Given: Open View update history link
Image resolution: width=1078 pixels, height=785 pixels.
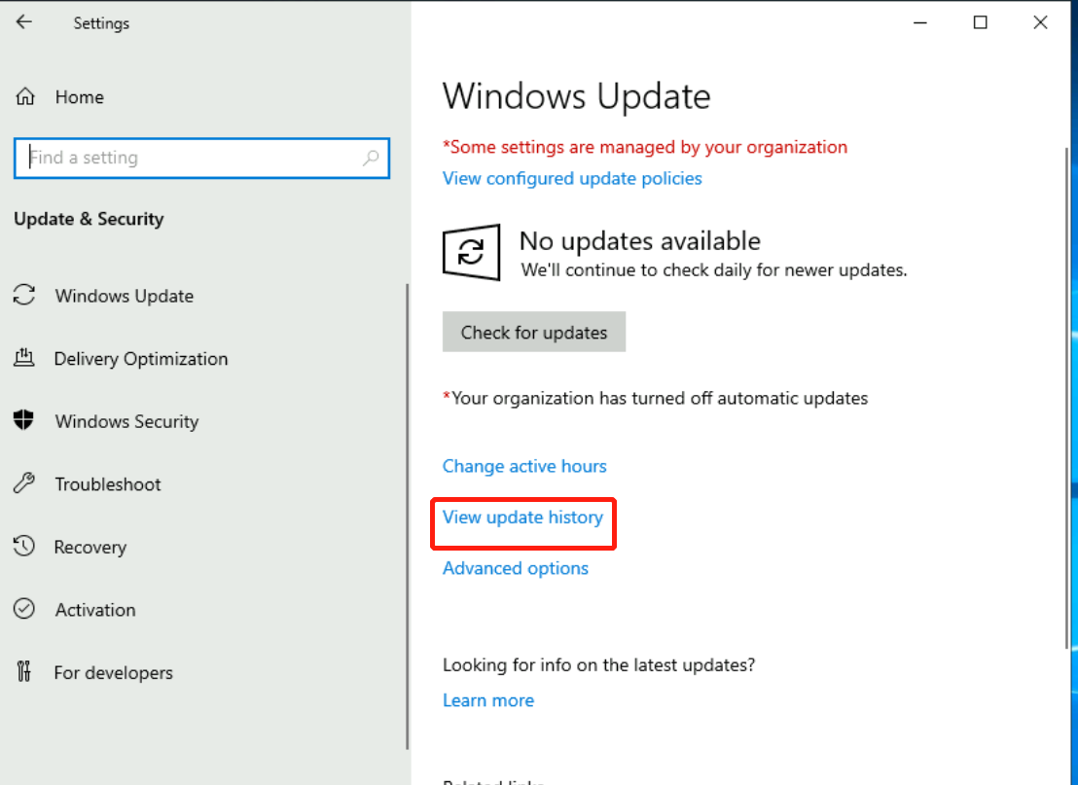Looking at the screenshot, I should click(522, 517).
